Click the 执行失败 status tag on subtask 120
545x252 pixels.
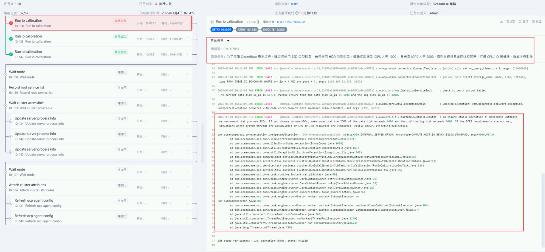(120, 21)
